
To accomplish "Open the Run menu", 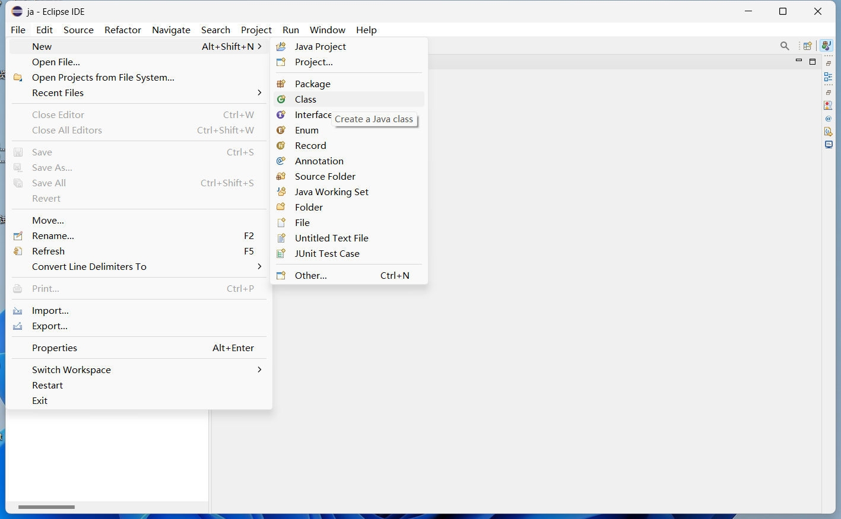I will tap(291, 30).
